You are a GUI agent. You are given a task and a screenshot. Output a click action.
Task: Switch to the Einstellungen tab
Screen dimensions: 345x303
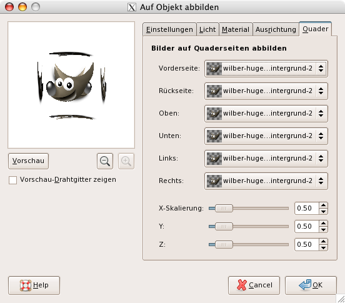click(169, 29)
